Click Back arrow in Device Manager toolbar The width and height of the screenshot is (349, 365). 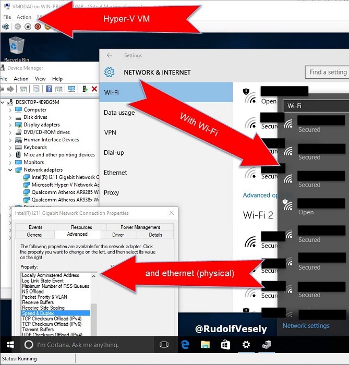coord(2,89)
